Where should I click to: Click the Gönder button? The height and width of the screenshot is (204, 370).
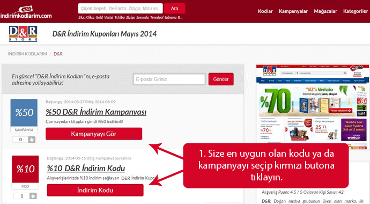(x=221, y=79)
